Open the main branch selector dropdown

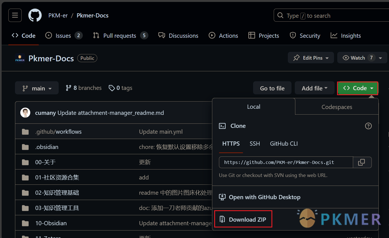point(37,88)
